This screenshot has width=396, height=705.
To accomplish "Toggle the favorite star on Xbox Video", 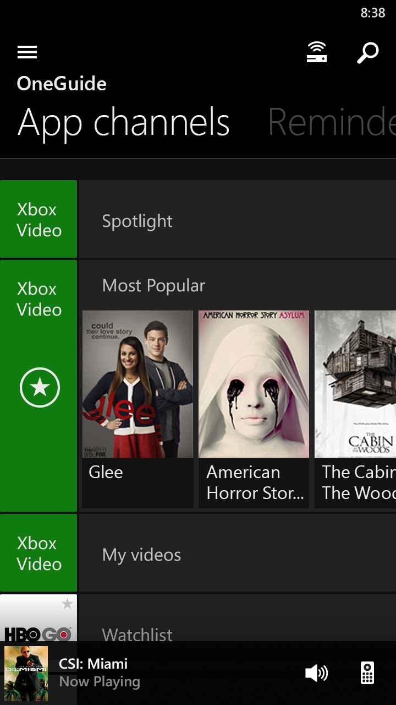I will click(x=40, y=388).
